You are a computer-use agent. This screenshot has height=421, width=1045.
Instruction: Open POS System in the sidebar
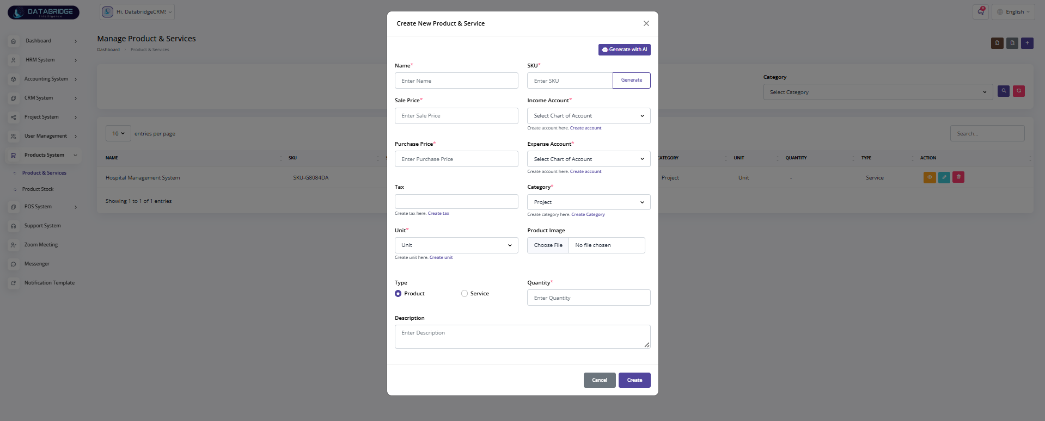pyautogui.click(x=44, y=207)
